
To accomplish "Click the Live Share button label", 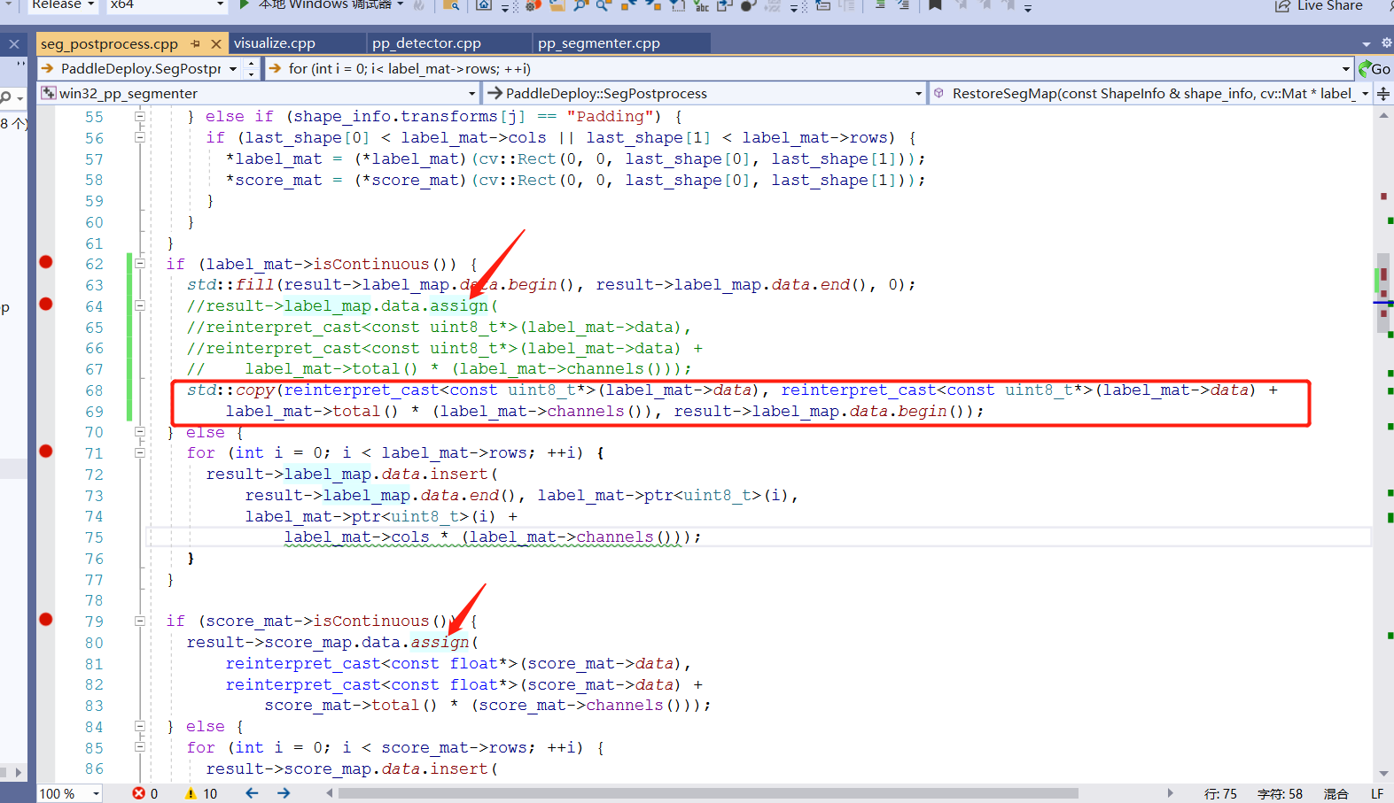I will point(1330,6).
